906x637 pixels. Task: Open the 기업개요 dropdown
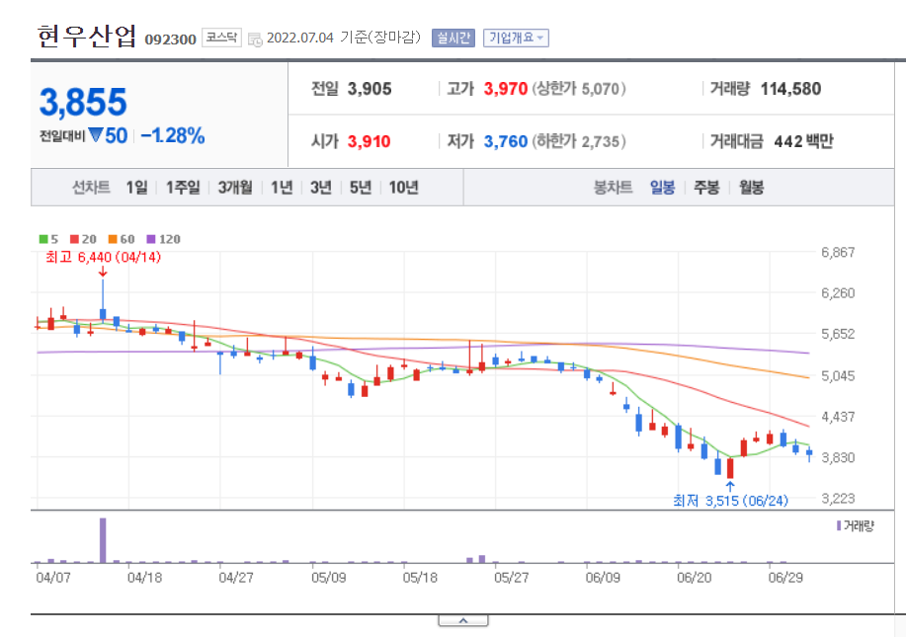pos(516,39)
